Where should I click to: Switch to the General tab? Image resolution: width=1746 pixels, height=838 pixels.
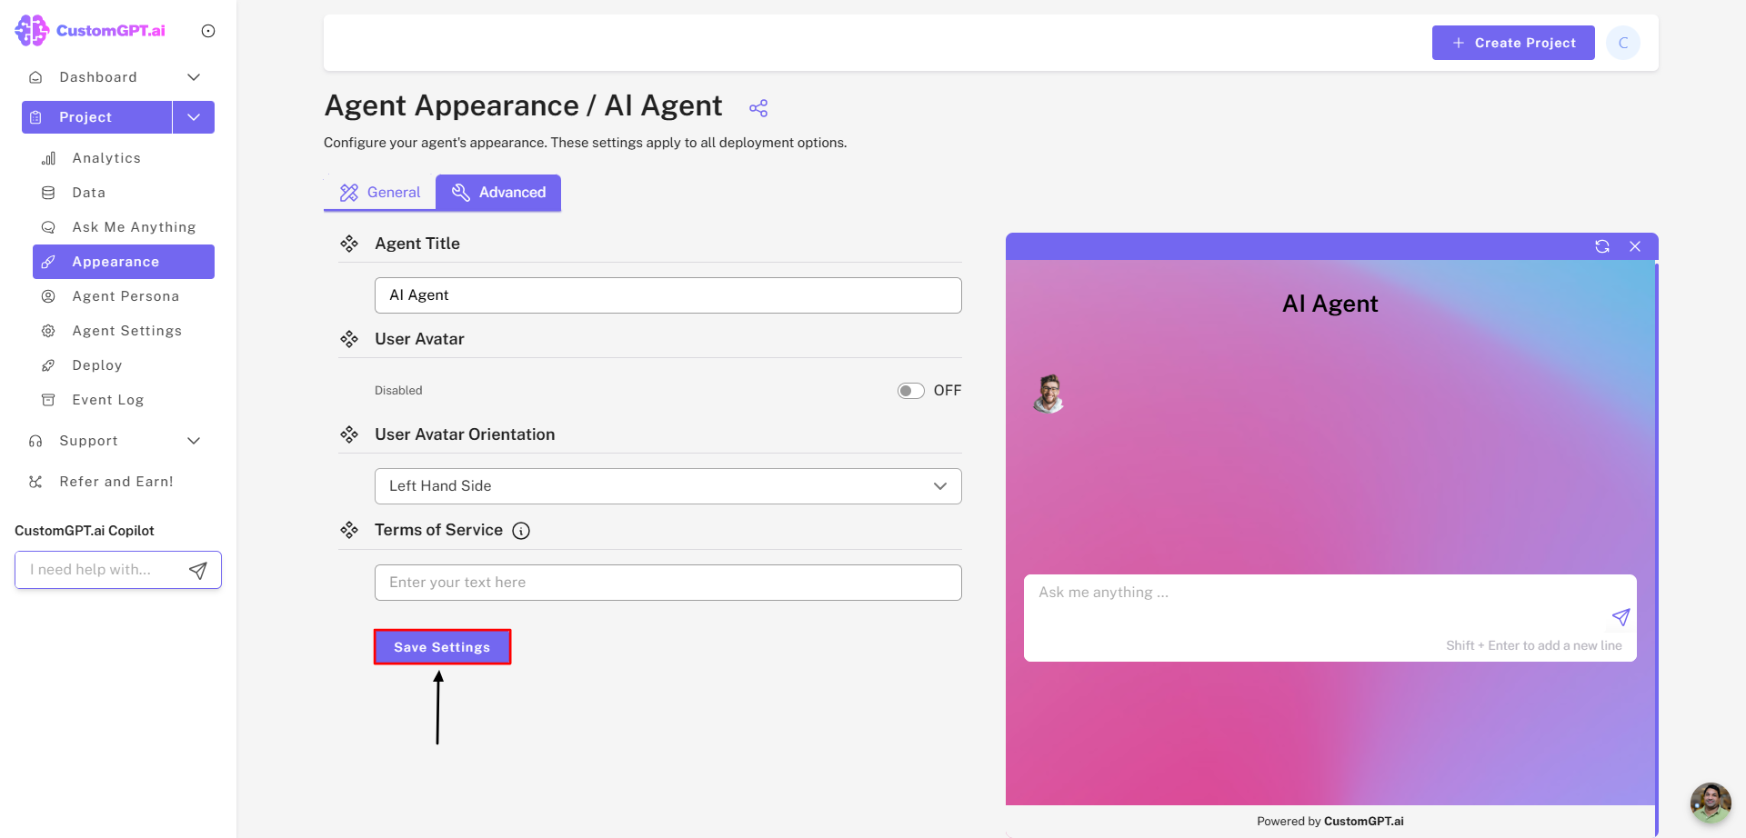(380, 193)
